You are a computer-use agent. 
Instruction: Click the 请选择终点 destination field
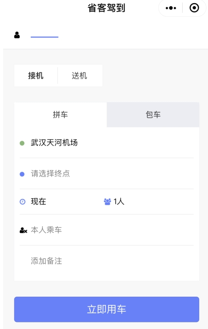point(107,173)
